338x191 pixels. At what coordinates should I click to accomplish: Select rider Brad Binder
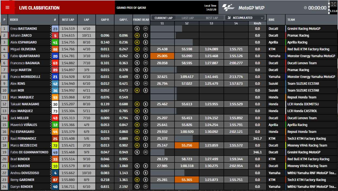pyautogui.click(x=20, y=159)
